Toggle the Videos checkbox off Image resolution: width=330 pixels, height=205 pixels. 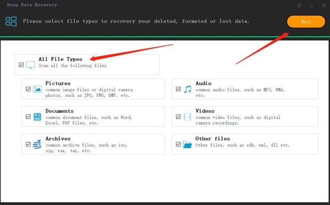tap(178, 117)
